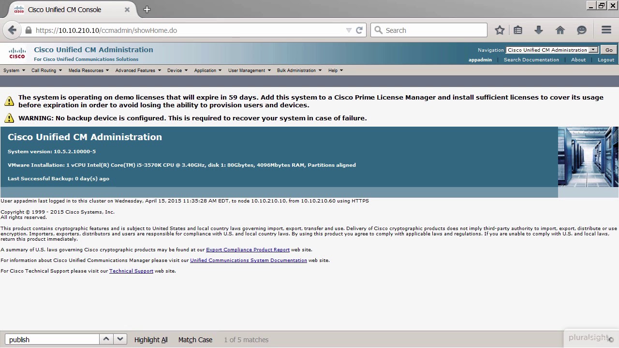Open the User Management menu
The height and width of the screenshot is (348, 619).
click(250, 70)
